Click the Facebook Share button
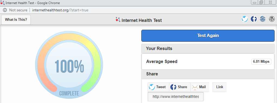 tap(180, 87)
